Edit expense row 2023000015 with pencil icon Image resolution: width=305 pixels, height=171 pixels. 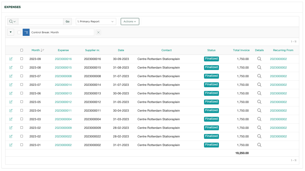tap(11, 67)
